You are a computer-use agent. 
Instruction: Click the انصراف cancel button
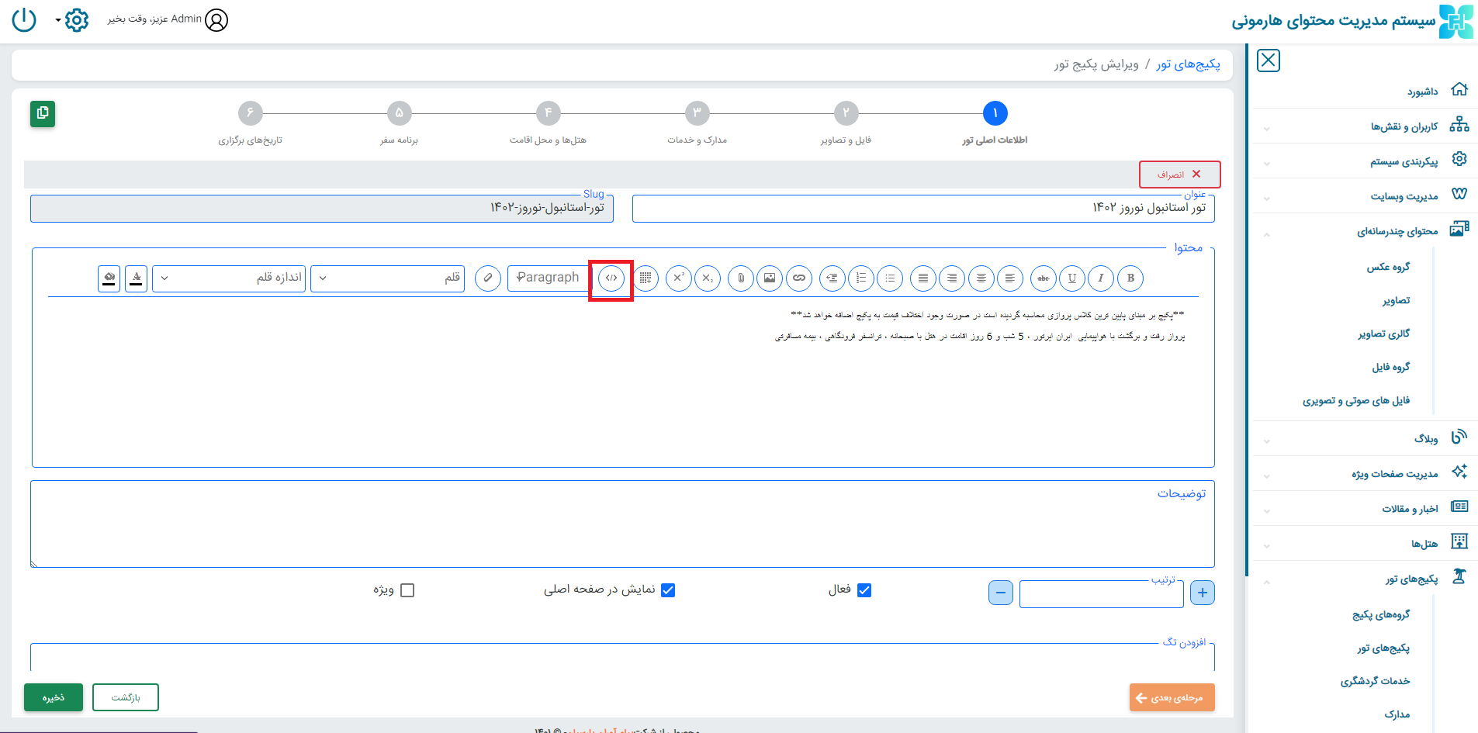click(x=1179, y=175)
